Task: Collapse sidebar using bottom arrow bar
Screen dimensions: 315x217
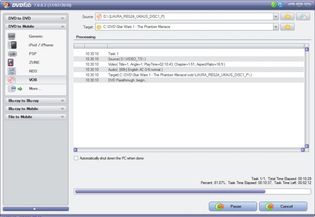Action: tap(36, 209)
